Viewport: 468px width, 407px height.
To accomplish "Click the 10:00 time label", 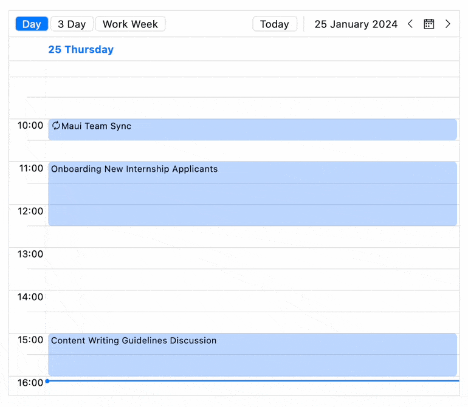I will pyautogui.click(x=30, y=125).
